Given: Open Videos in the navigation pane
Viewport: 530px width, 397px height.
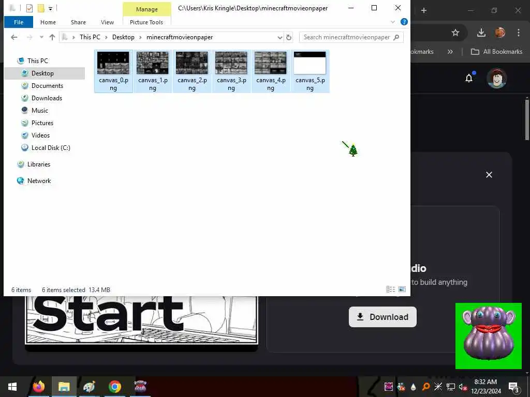Looking at the screenshot, I should [40, 135].
